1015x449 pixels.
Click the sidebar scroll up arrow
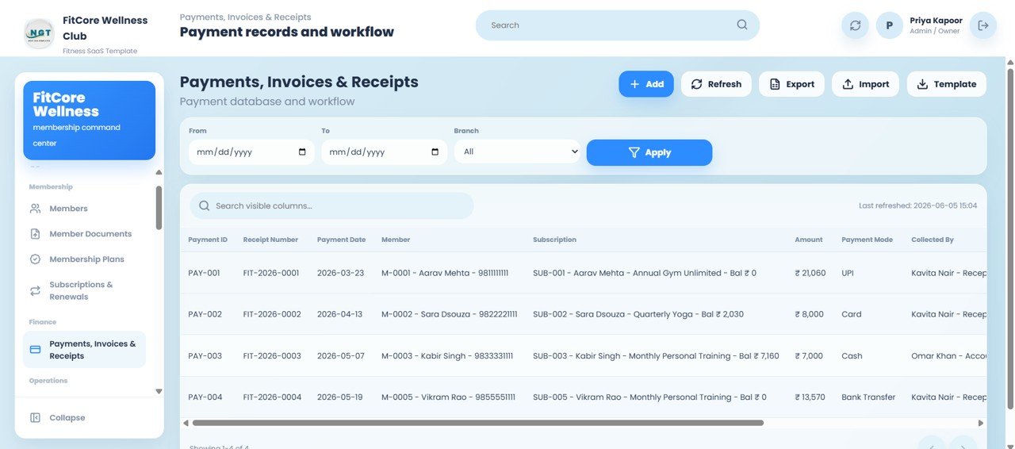tap(159, 172)
